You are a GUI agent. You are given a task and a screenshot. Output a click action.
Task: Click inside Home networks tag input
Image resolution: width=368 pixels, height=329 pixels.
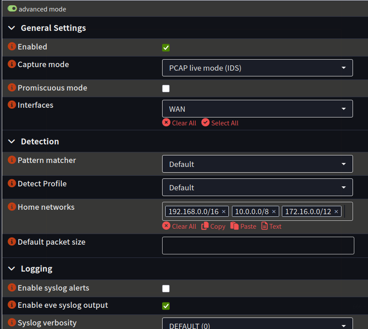348,212
